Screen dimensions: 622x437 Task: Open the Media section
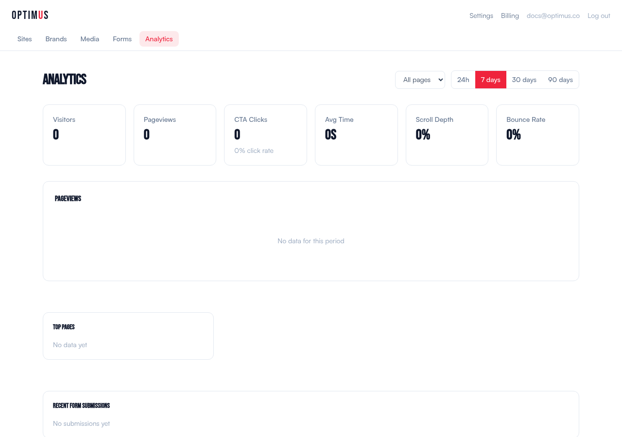[x=89, y=38]
